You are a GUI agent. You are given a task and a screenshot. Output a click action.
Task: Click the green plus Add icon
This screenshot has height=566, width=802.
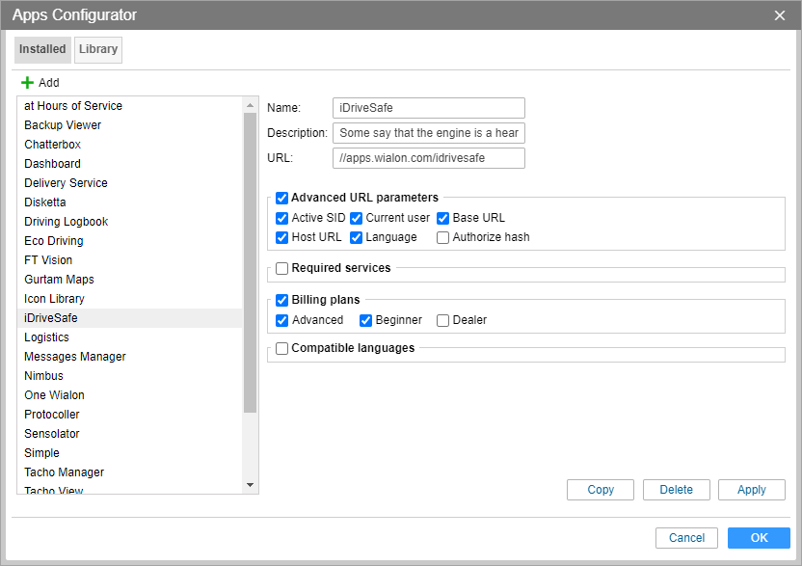pyautogui.click(x=27, y=83)
